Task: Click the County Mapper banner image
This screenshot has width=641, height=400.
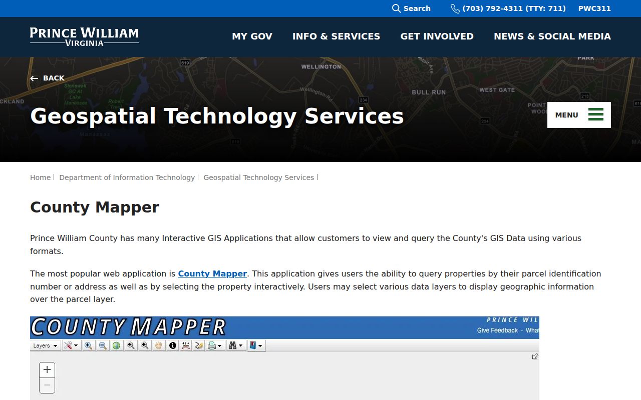Action: (x=284, y=327)
